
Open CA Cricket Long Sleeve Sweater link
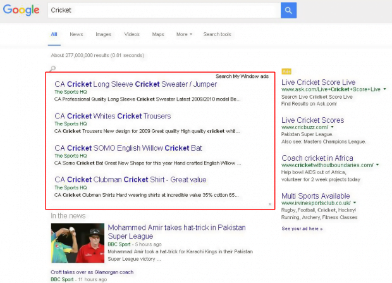(135, 84)
